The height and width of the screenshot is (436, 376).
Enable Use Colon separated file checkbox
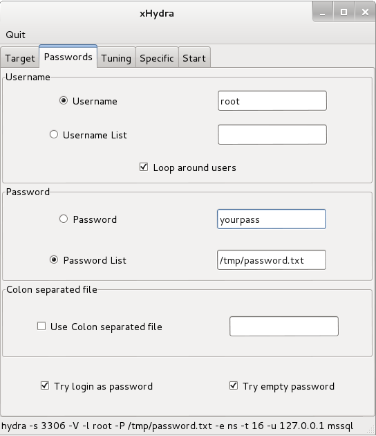tap(41, 326)
